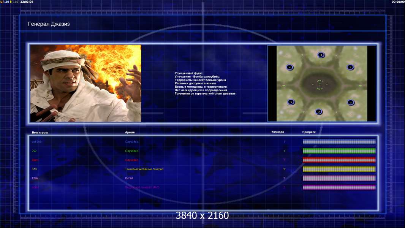405x228 pixels.
Task: Click the "Имя игрока" column header
Action: 40,133
